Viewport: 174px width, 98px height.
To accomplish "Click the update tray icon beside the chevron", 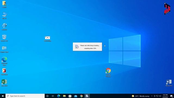I will click(155, 96).
